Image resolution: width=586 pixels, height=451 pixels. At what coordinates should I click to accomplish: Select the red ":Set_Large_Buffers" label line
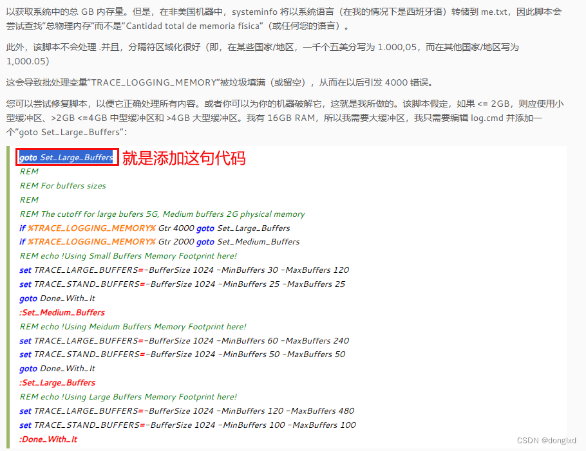[x=57, y=383]
